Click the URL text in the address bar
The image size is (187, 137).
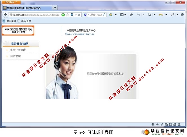click(x=36, y=15)
